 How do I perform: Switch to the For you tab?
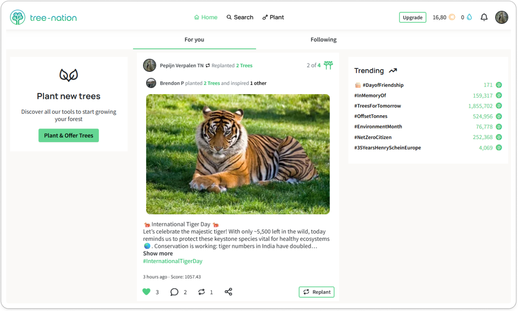pyautogui.click(x=194, y=40)
